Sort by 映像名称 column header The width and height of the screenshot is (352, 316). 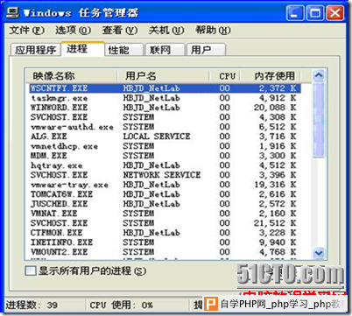coord(72,76)
